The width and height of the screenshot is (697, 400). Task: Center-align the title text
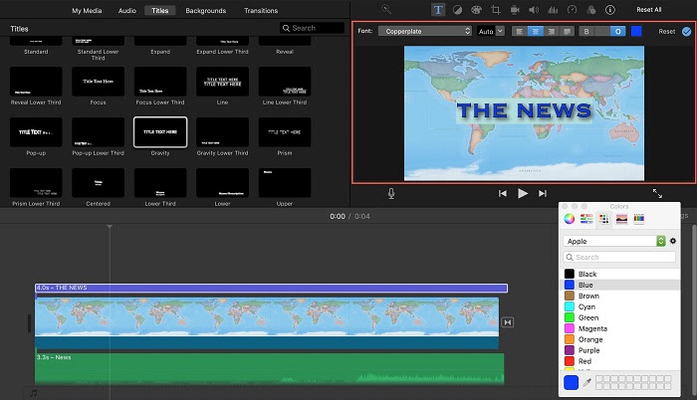[x=536, y=32]
